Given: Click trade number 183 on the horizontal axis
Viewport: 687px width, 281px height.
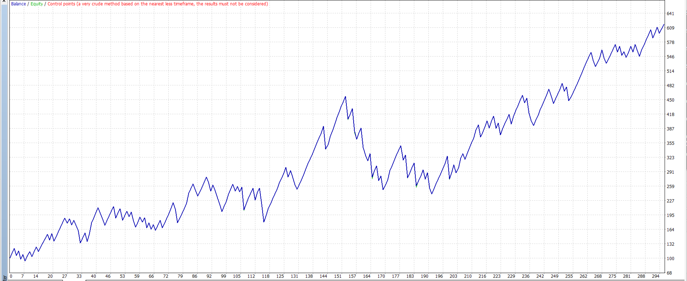Looking at the screenshot, I should coord(410,276).
